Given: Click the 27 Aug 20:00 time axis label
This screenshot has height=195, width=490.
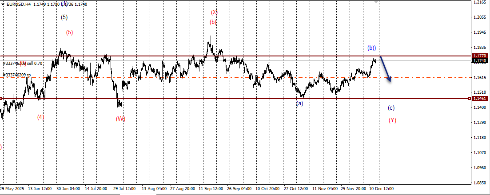Looking at the screenshot, I should click(183, 189).
